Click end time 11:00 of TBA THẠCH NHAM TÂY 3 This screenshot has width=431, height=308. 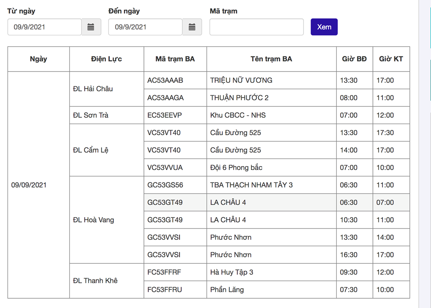[x=385, y=185]
